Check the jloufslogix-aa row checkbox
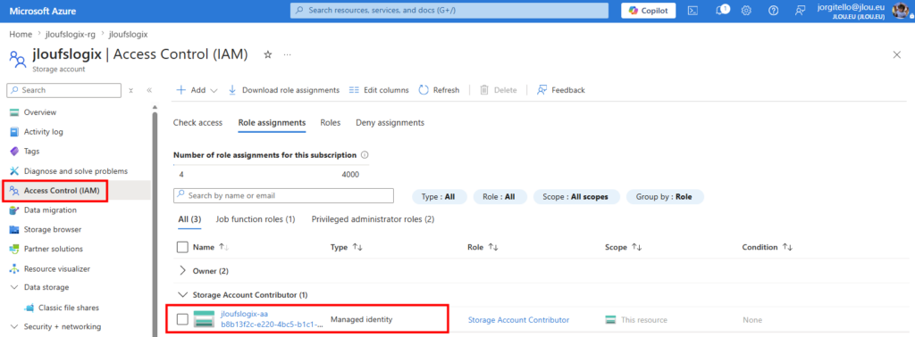Image resolution: width=915 pixels, height=337 pixels. [x=182, y=319]
